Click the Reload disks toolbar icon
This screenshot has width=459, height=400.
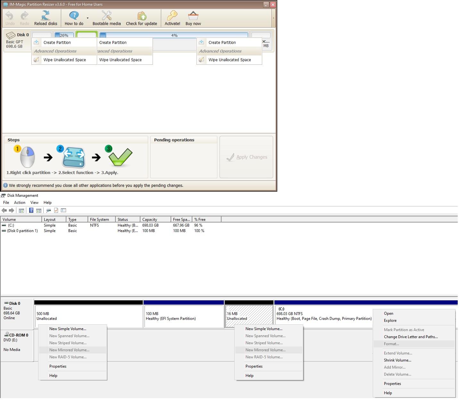tap(46, 15)
